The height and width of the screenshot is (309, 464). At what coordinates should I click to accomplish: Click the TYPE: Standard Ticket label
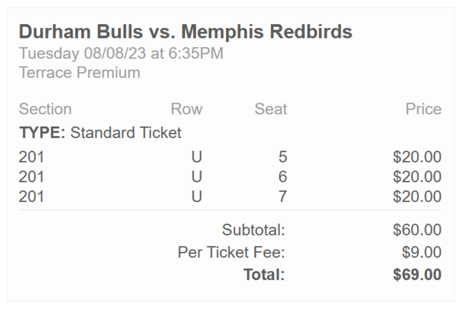[x=100, y=133]
